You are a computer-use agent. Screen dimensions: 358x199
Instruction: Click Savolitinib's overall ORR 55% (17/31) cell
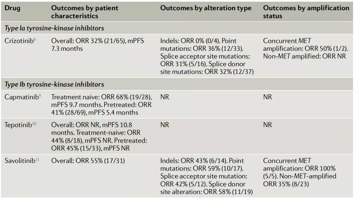pos(89,161)
